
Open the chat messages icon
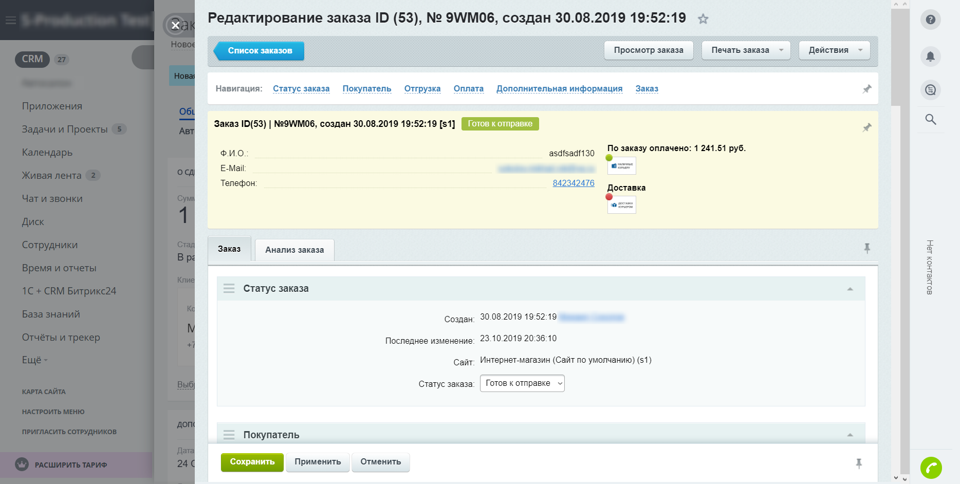(930, 90)
